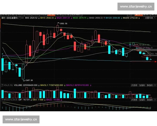
Task: Select the MA5 value label
Action: point(31,18)
